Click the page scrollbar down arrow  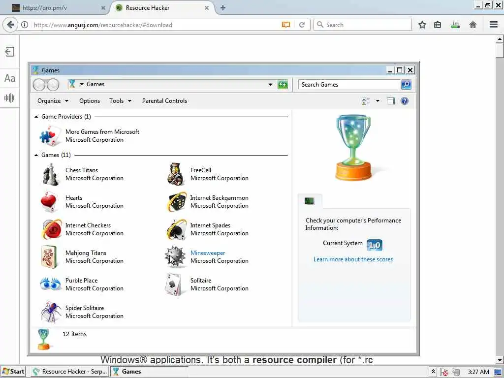(499, 360)
